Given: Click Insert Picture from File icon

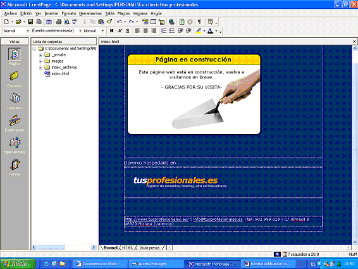Looking at the screenshot, I should click(162, 22).
